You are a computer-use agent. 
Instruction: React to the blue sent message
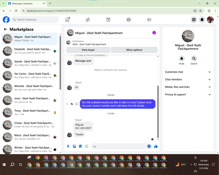[77, 104]
